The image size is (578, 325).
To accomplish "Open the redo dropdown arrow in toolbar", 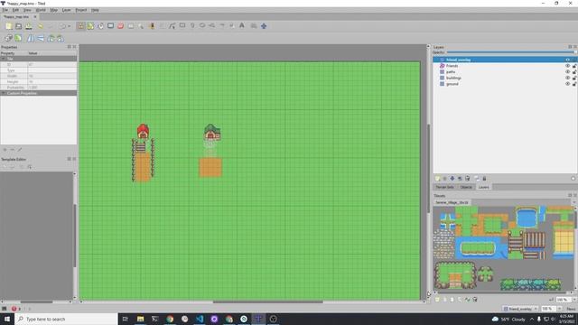I will pyautogui.click(x=69, y=26).
